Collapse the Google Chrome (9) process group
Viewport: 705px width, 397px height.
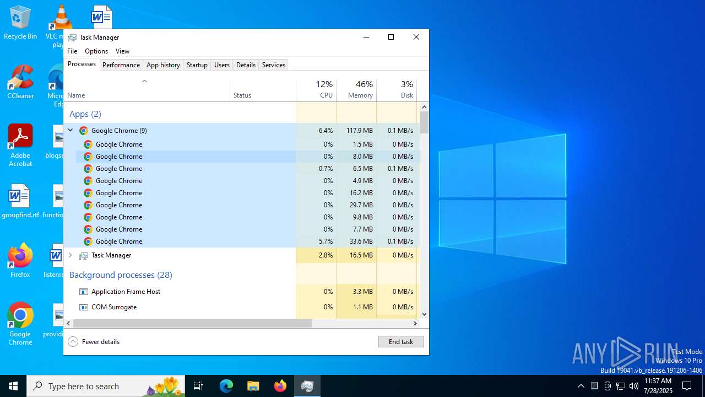(x=70, y=131)
